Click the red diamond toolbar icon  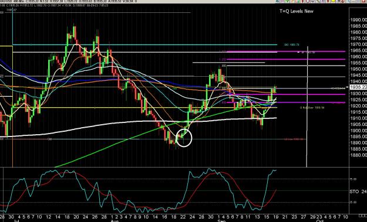point(328,1)
